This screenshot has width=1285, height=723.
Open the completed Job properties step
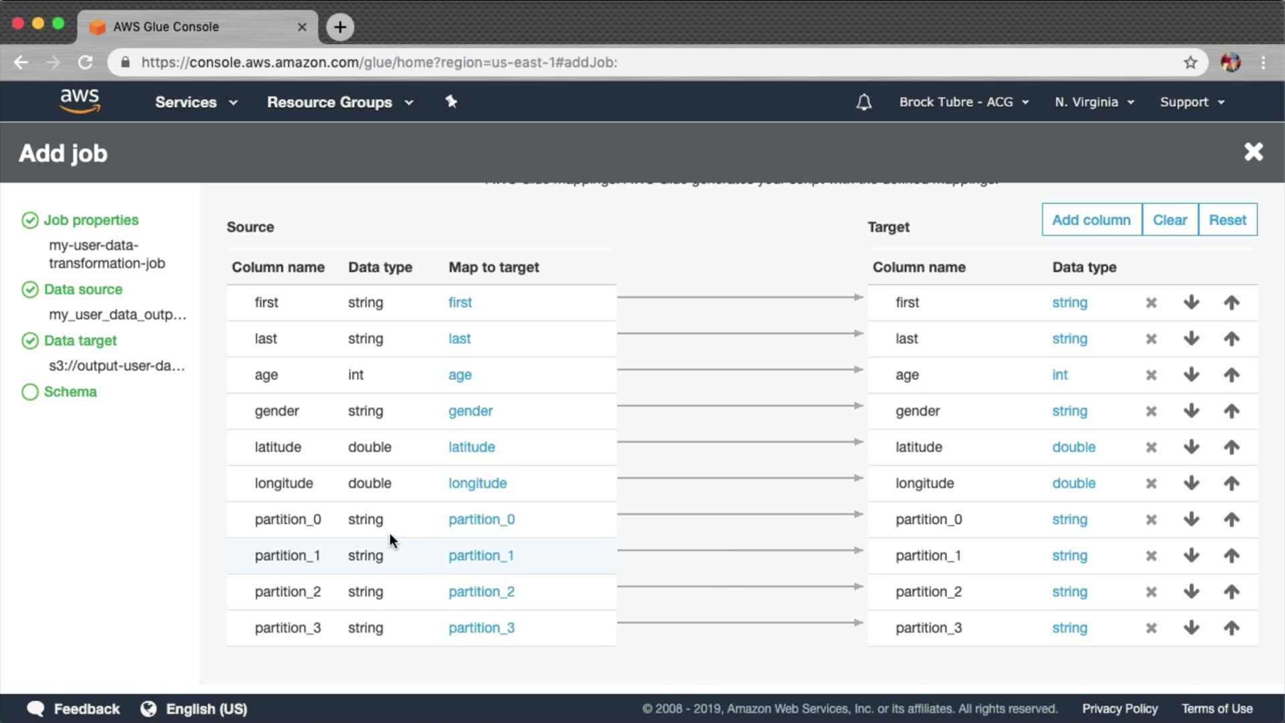tap(91, 220)
